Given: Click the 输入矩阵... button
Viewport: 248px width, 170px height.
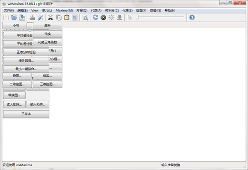Looking at the screenshot, I should pyautogui.click(x=38, y=105).
